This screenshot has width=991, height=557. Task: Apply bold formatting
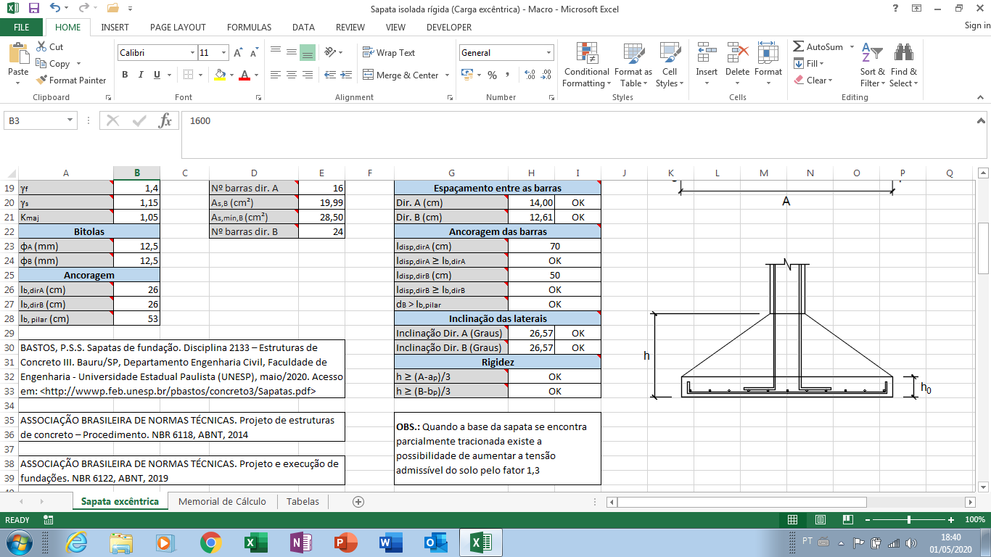pos(125,75)
